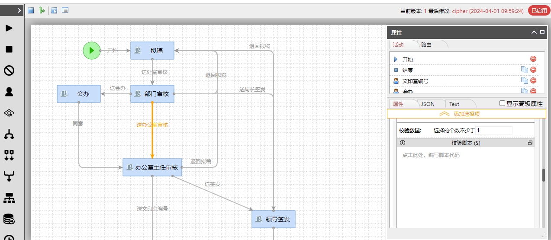Viewport: 551px width, 240px height.
Task: Click the blue save icon in toolbar
Action: pos(31,10)
